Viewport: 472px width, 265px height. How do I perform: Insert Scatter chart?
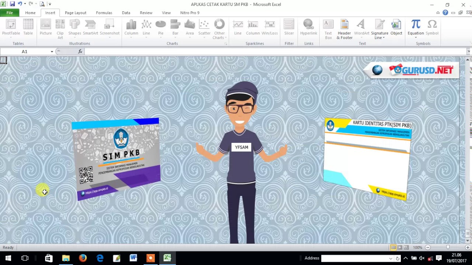204,28
